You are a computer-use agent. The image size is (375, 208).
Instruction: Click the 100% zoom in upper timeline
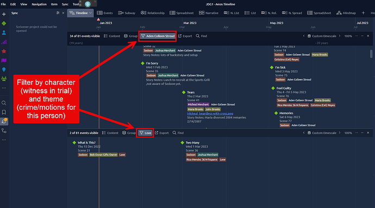(348, 36)
